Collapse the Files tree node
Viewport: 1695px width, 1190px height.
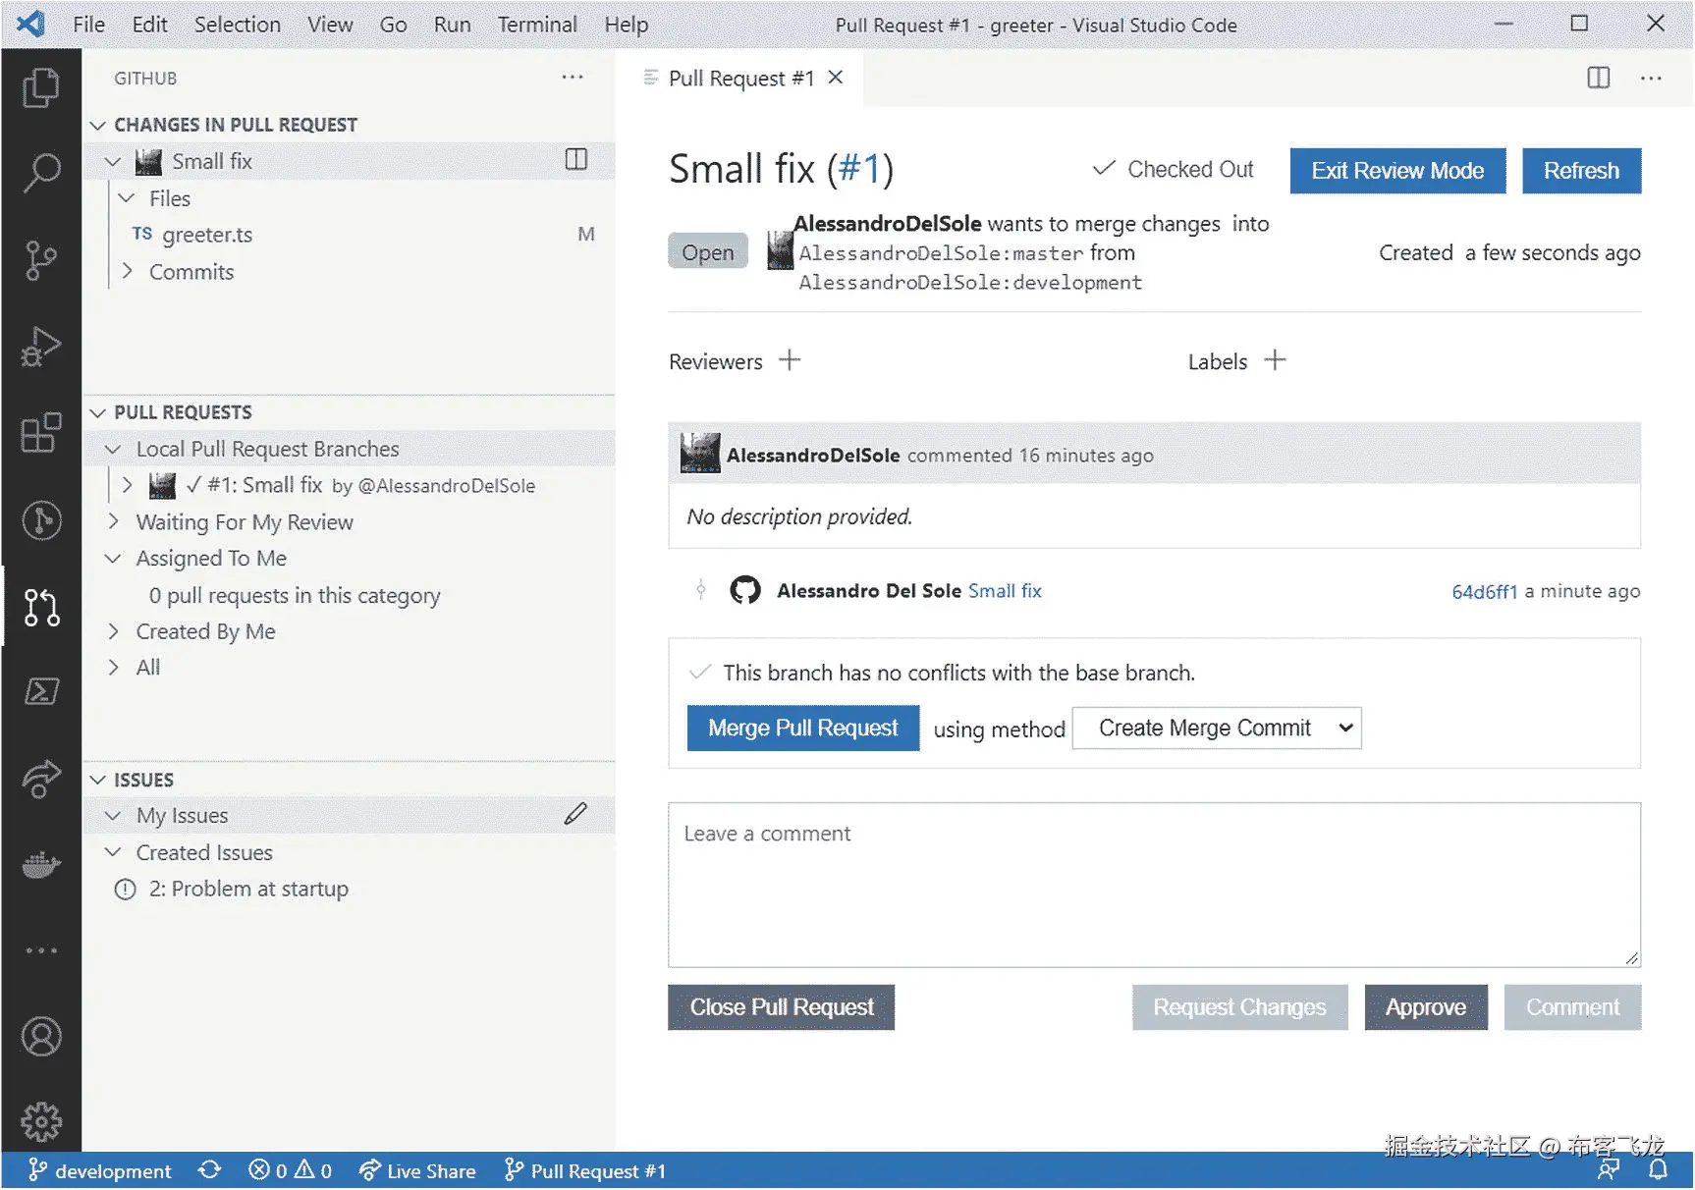pos(127,198)
